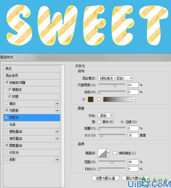The height and width of the screenshot is (188, 171).
Task: Uncheck the 斜面和浮雕 checkbox
Action: click(x=7, y=82)
